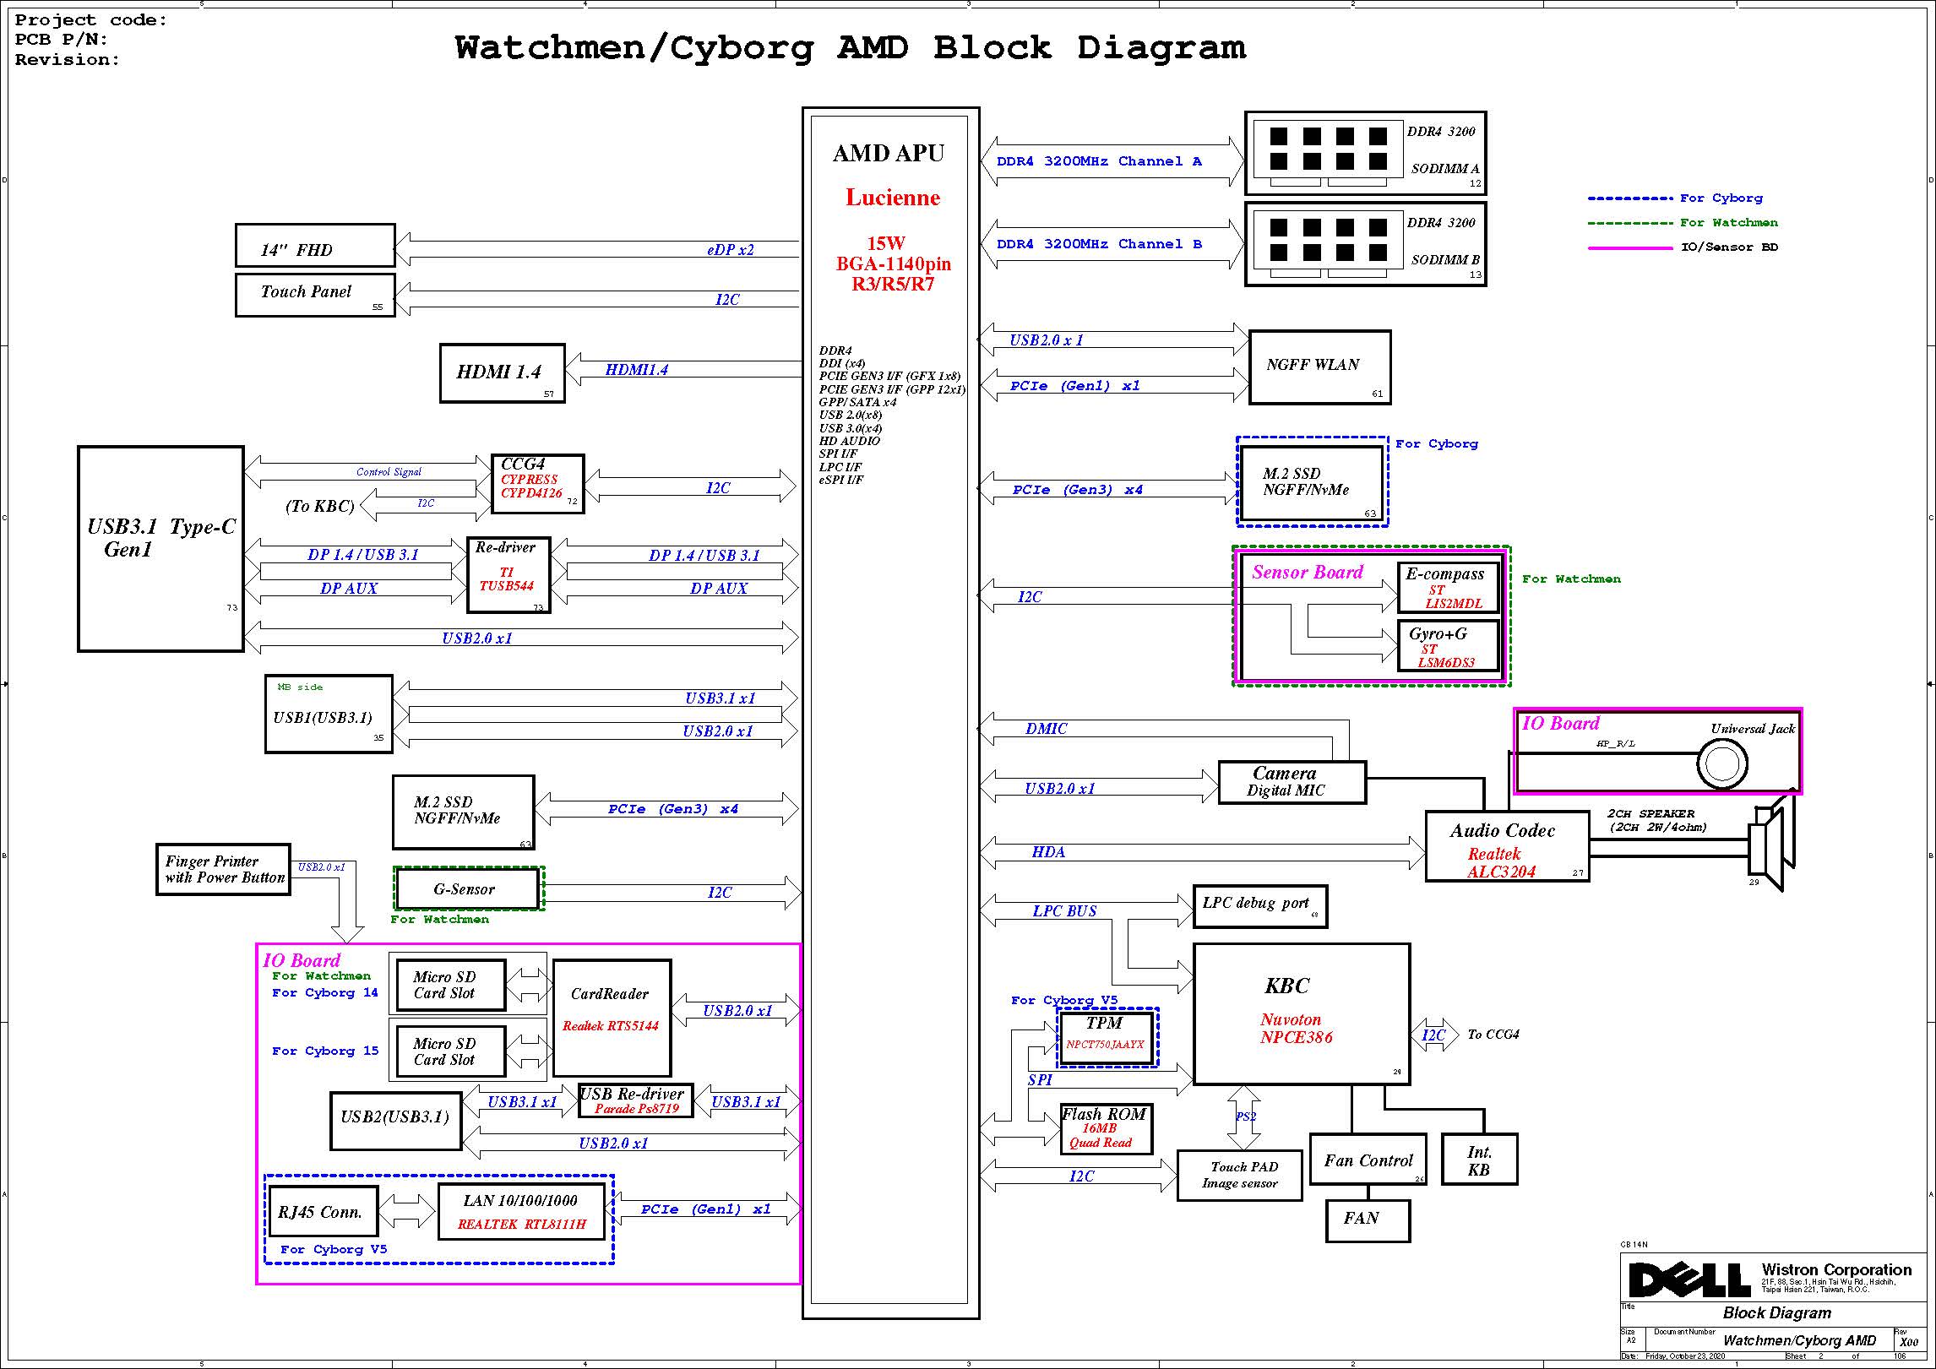
Task: Click the magenta IO/Sensor BD legend line
Action: click(1630, 248)
